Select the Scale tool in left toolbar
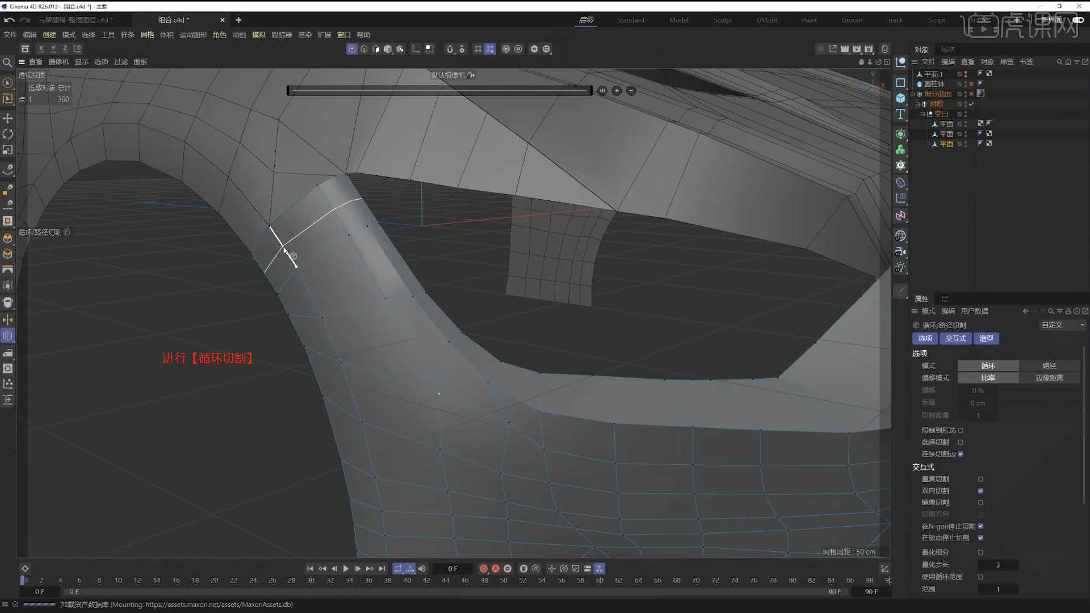 pos(8,150)
